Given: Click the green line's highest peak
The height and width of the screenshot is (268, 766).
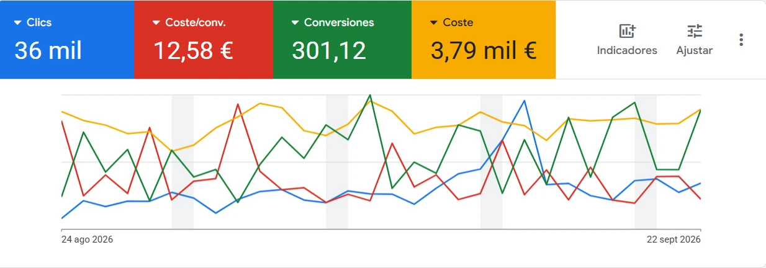Looking at the screenshot, I should [370, 95].
